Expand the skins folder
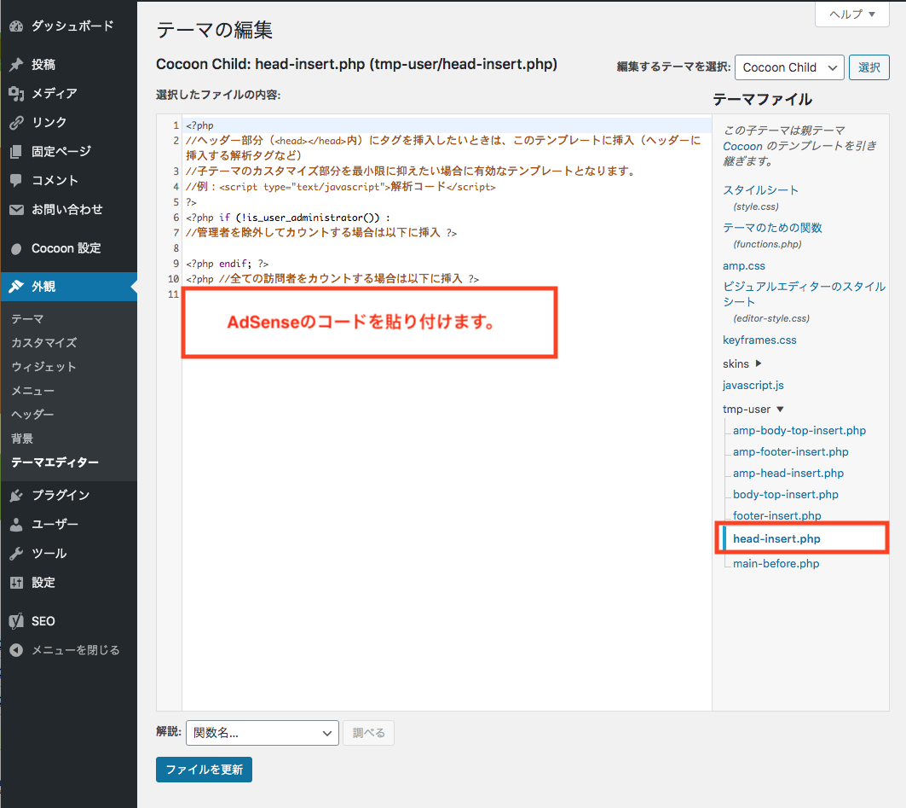This screenshot has height=808, width=906. click(742, 363)
